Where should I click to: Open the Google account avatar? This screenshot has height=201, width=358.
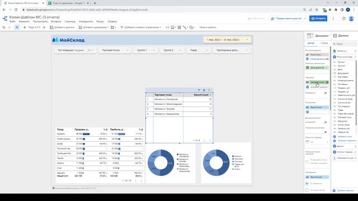(x=351, y=18)
